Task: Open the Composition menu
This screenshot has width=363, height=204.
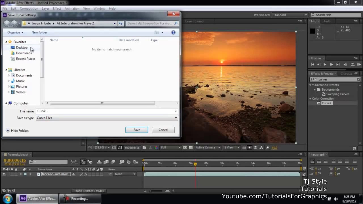Action: pos(29,8)
